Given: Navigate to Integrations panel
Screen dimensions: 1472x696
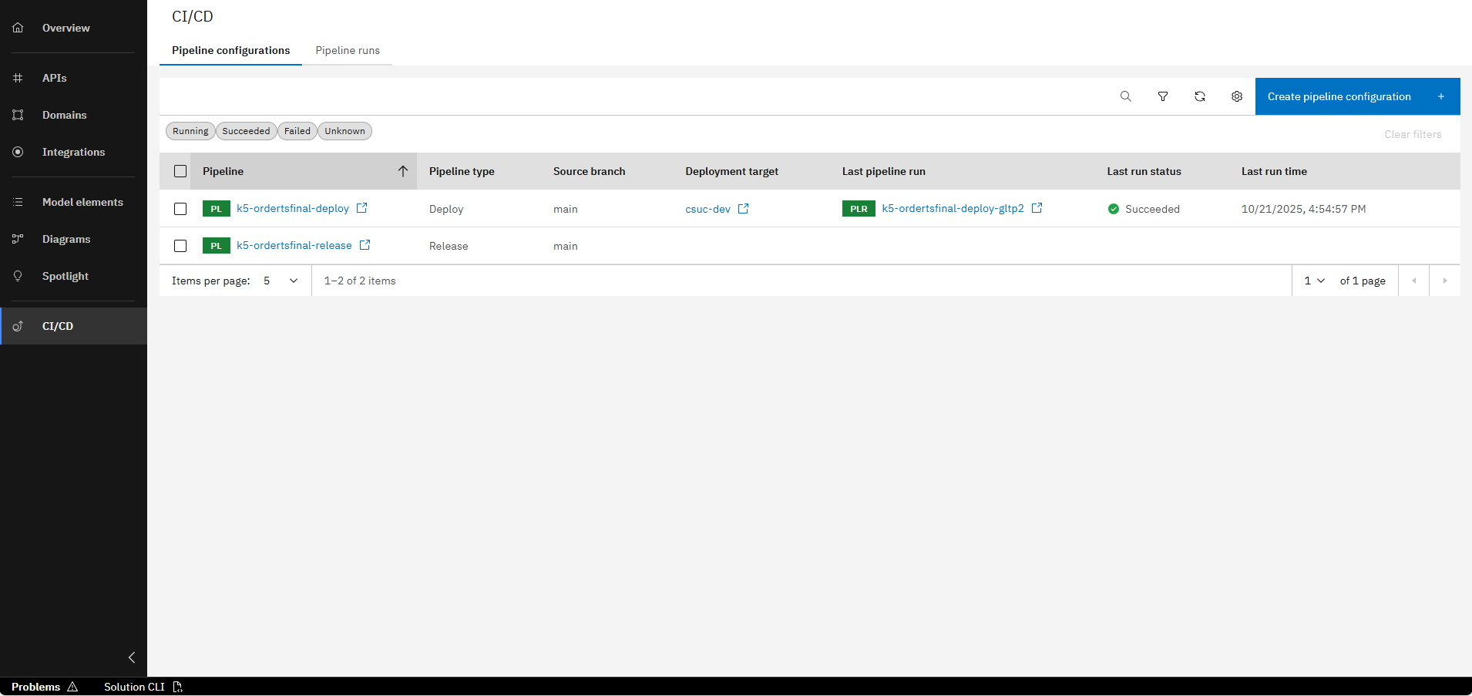Looking at the screenshot, I should 73,151.
